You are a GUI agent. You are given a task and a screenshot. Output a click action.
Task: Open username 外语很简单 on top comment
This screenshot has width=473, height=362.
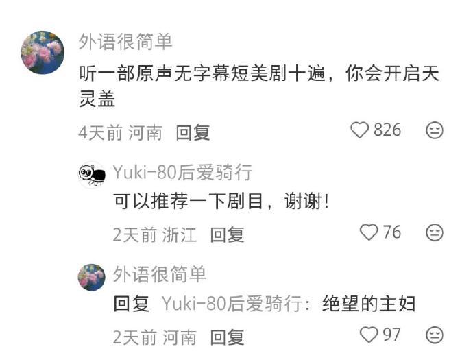click(x=125, y=42)
